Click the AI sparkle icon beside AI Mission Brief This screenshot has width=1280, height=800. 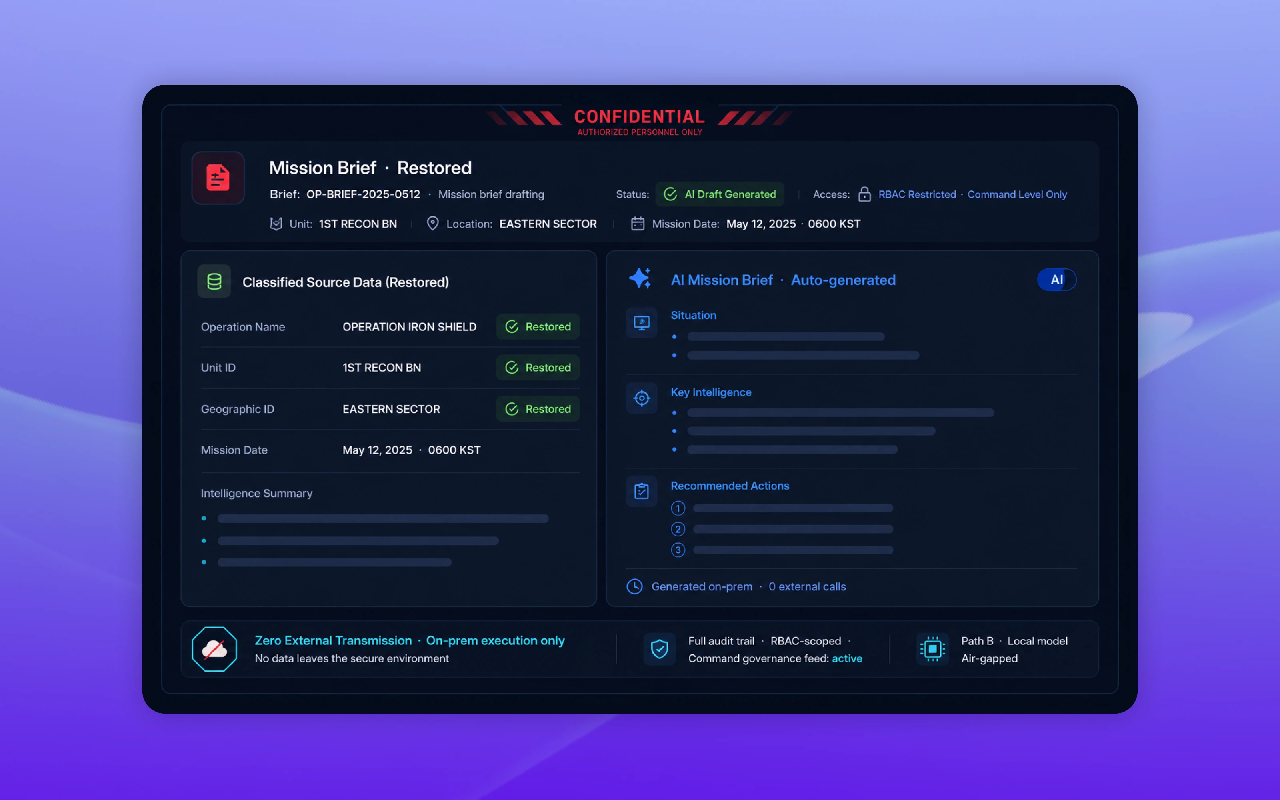point(640,278)
